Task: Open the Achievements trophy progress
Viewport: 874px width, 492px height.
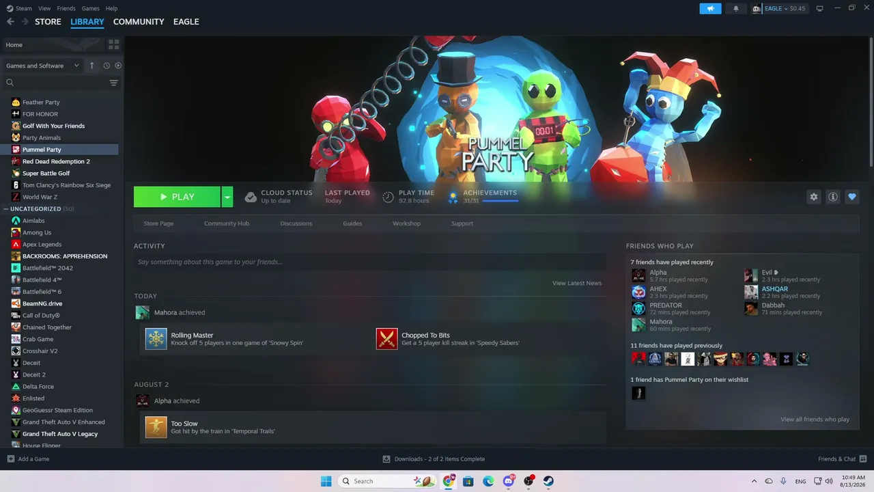Action: tap(452, 197)
